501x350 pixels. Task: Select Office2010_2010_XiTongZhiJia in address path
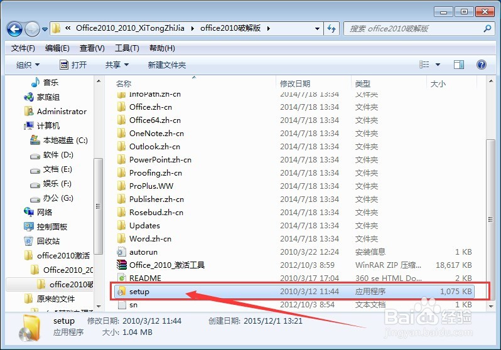[x=130, y=28]
